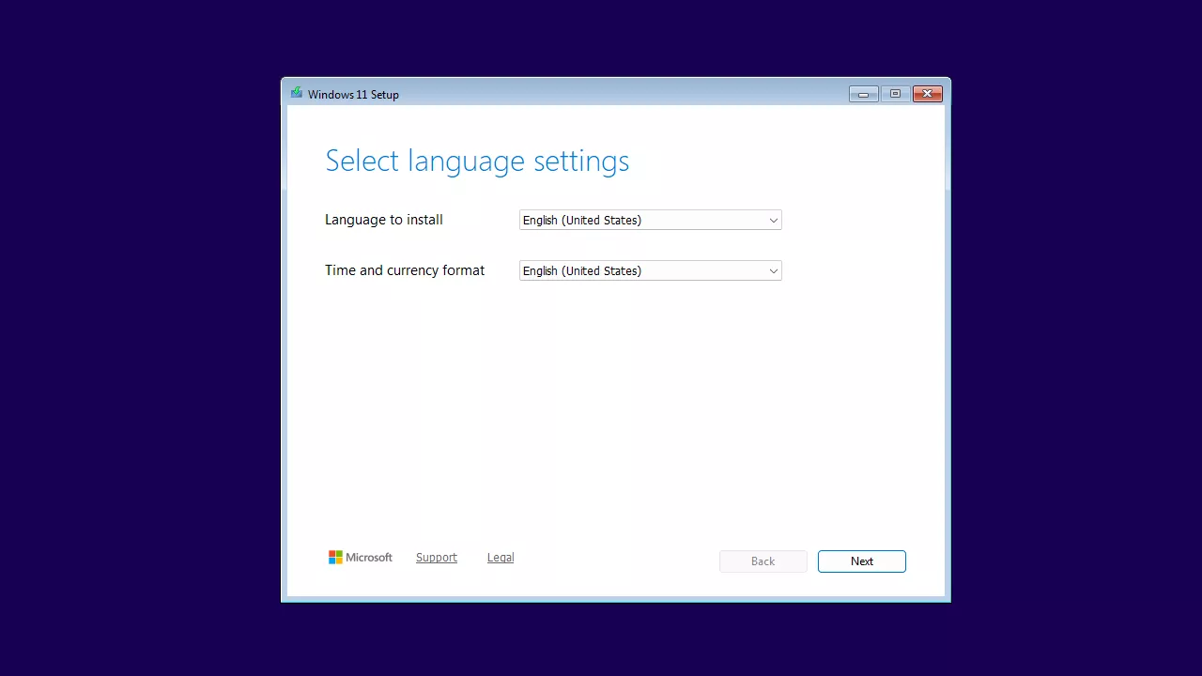
Task: Close the Windows 11 Setup window
Action: click(927, 94)
